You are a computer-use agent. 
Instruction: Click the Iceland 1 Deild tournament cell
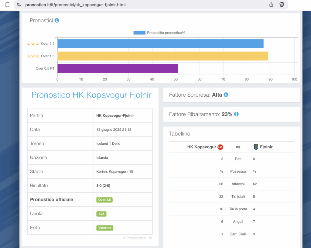[x=123, y=144]
